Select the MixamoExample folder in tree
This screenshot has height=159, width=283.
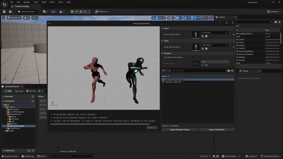(x=17, y=126)
